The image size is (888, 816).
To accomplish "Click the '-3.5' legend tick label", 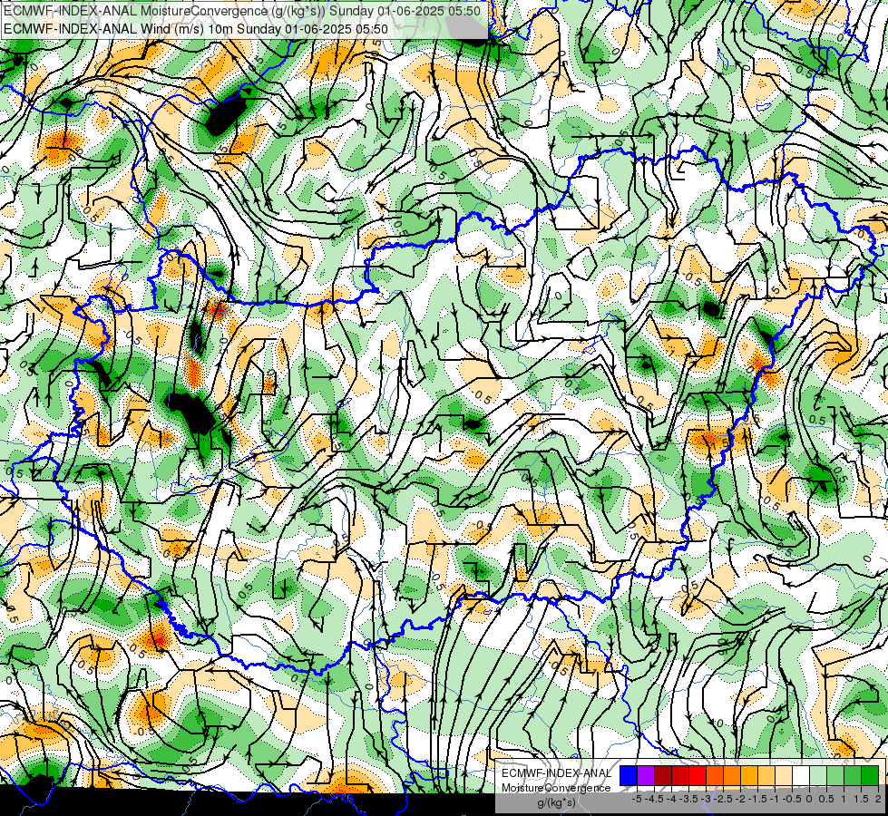I will pos(688,799).
